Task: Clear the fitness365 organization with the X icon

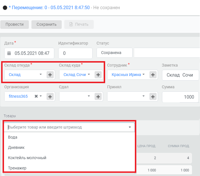Action: coord(36,96)
